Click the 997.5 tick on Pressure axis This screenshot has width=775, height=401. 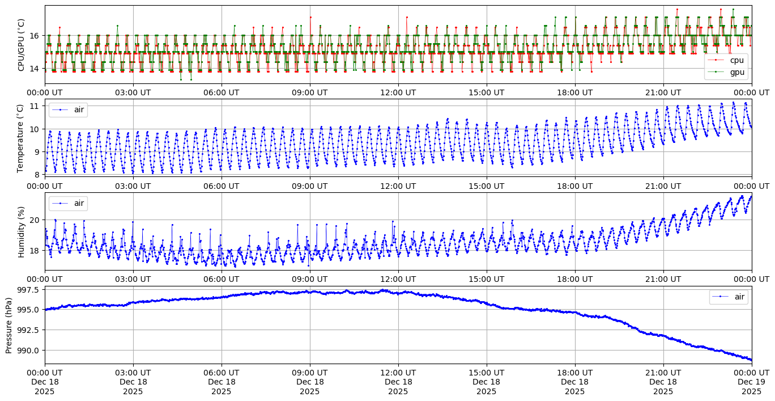click(28, 290)
